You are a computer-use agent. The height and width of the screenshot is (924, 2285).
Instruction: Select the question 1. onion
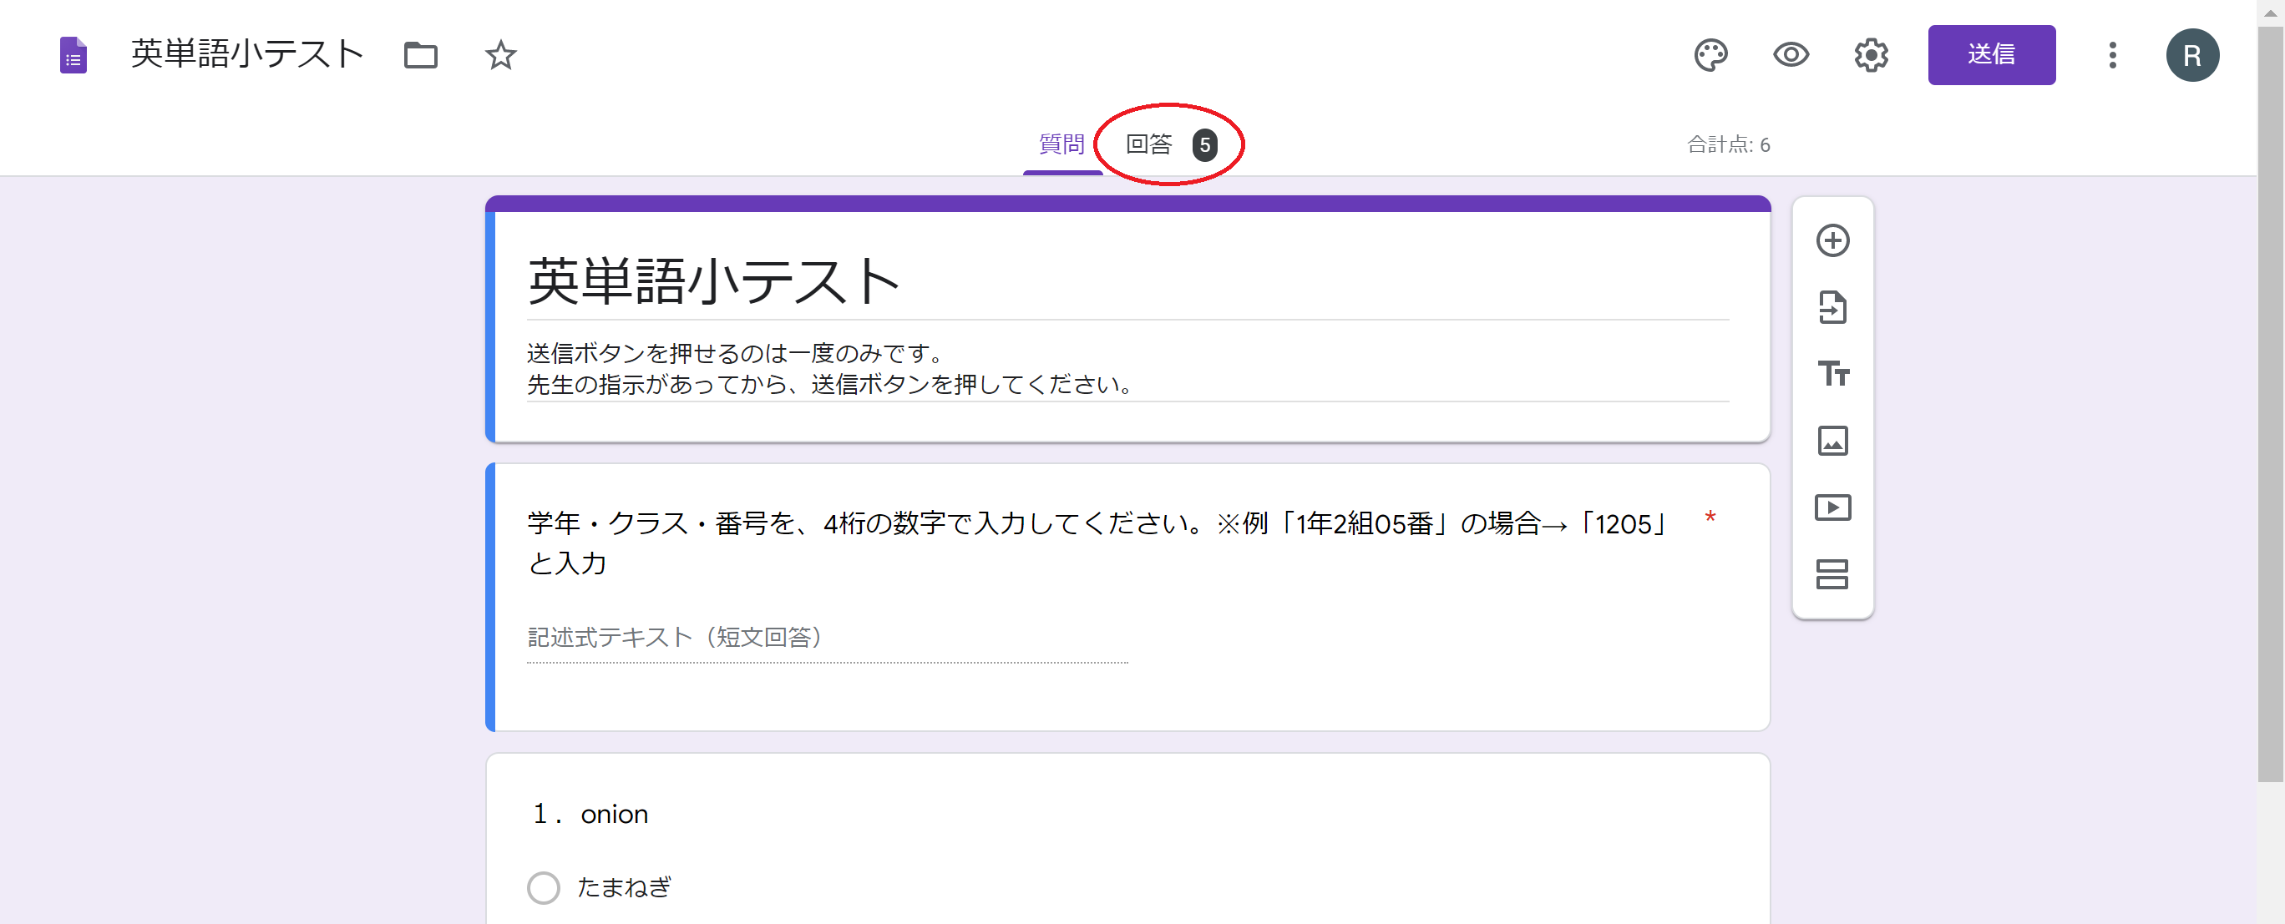tap(590, 814)
